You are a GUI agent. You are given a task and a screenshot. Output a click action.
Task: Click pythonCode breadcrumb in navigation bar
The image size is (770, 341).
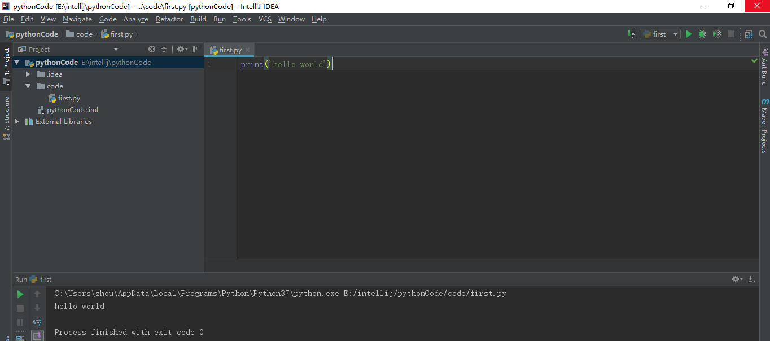(32, 34)
